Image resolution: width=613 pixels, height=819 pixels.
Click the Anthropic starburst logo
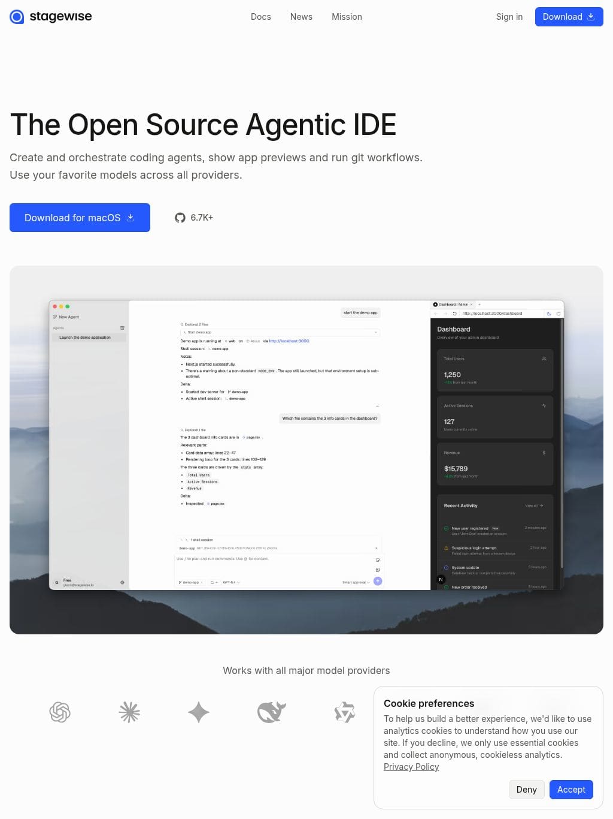129,712
